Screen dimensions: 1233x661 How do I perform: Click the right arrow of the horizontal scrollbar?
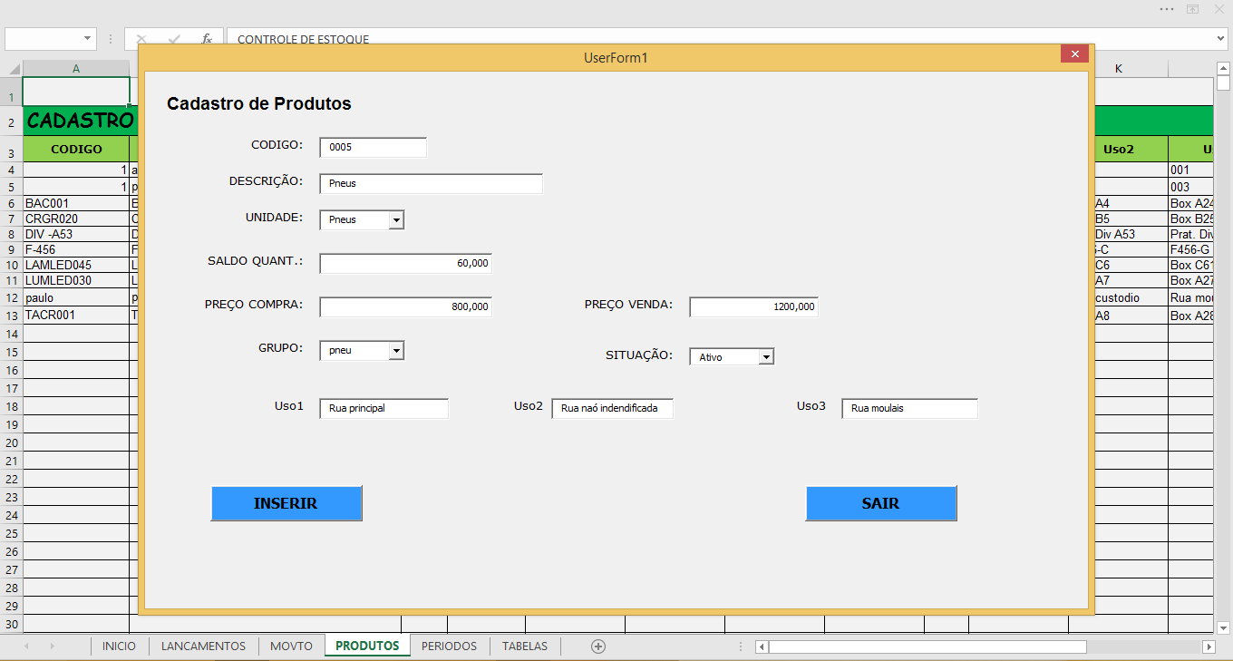(1211, 646)
